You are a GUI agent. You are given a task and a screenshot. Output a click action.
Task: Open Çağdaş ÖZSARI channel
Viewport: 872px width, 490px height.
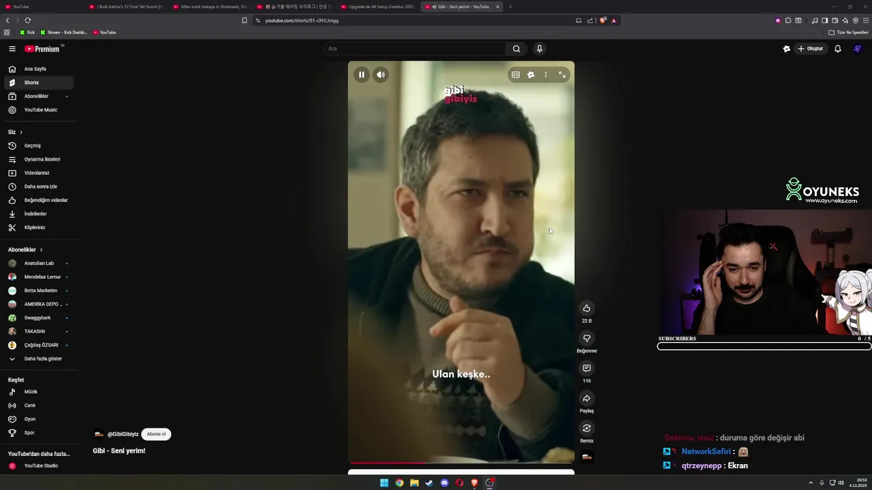[x=39, y=345]
